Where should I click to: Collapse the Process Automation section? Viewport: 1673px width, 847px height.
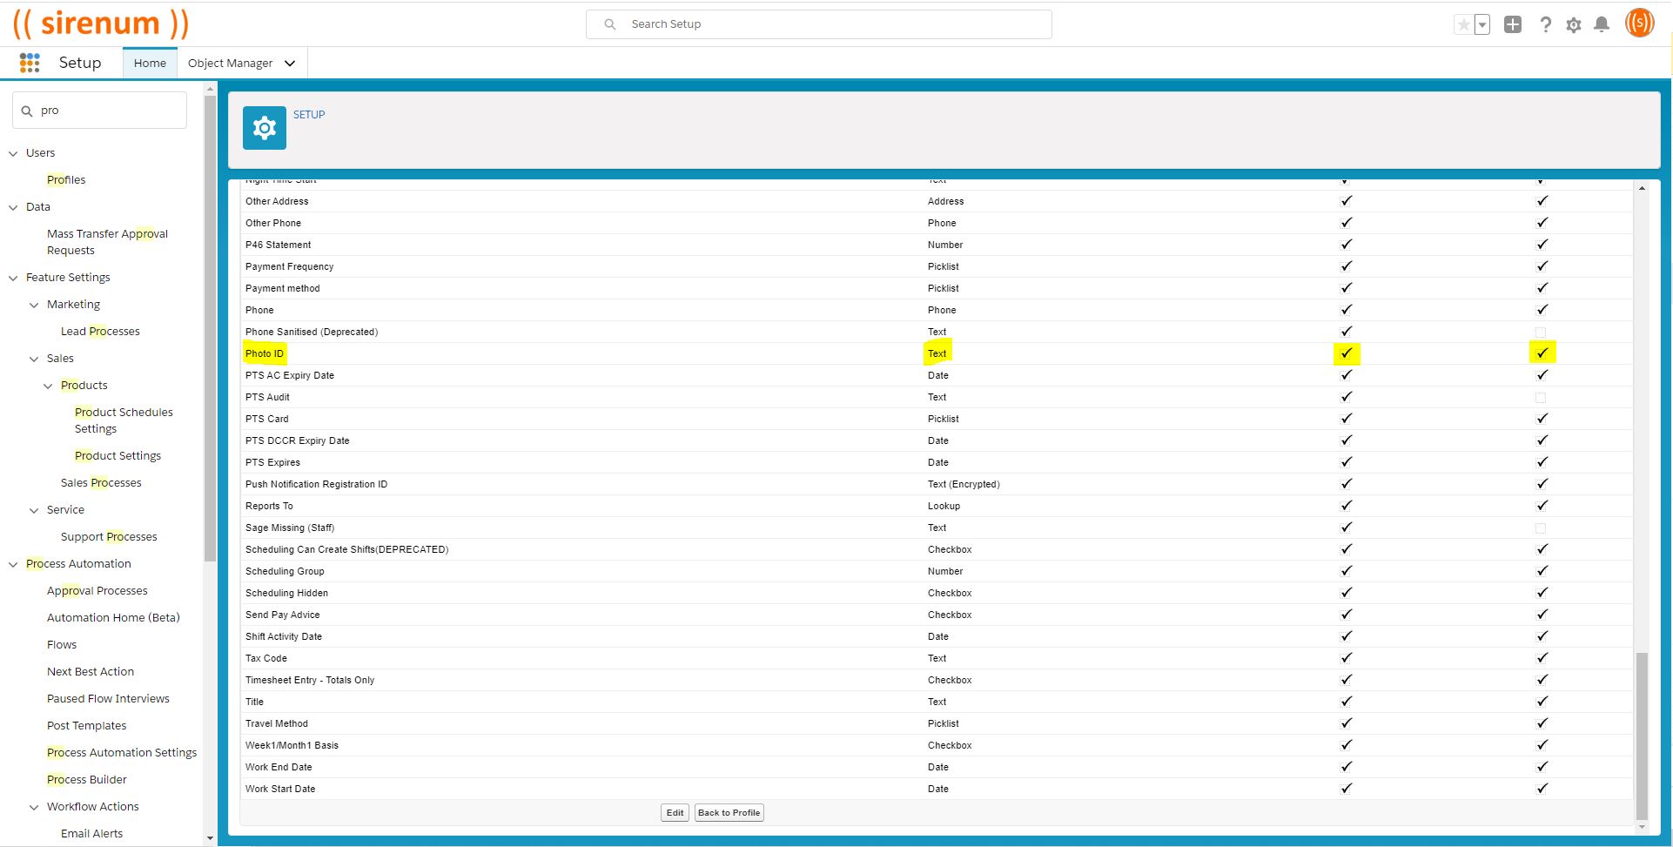(x=13, y=565)
